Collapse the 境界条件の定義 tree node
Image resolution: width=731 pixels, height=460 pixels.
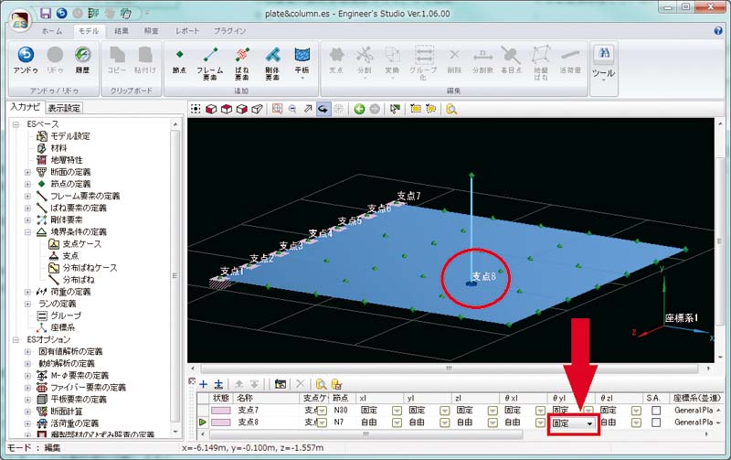pos(27,232)
